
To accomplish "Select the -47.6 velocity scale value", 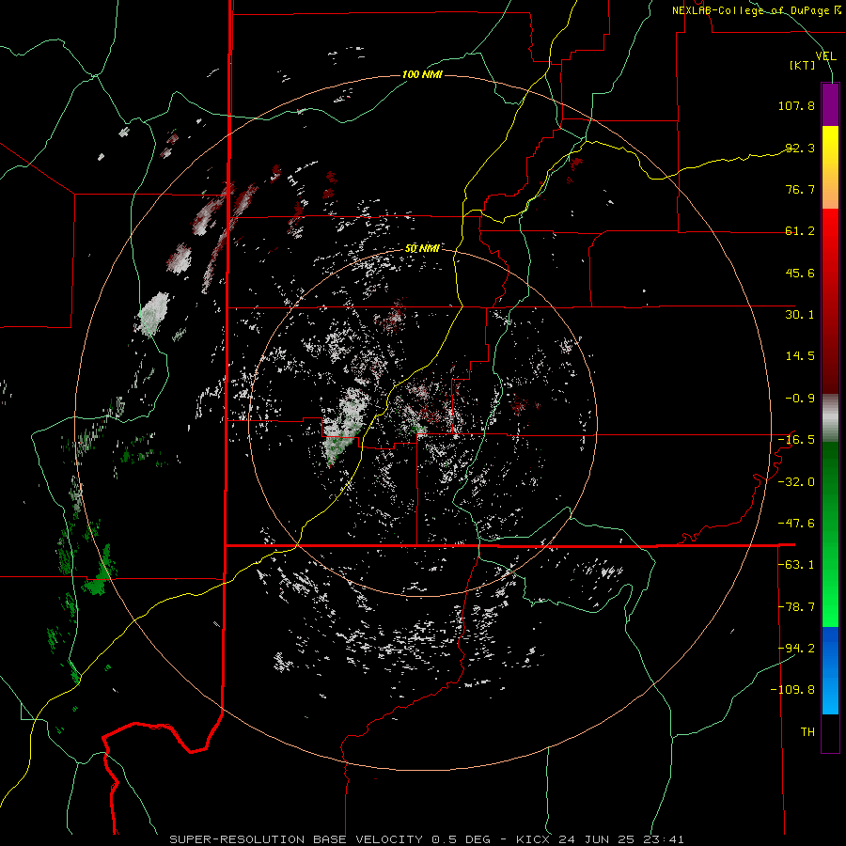I will pyautogui.click(x=796, y=524).
